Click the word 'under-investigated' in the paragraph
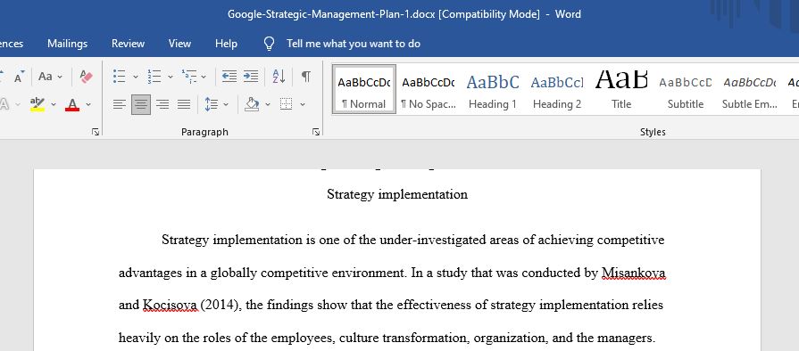 point(433,240)
